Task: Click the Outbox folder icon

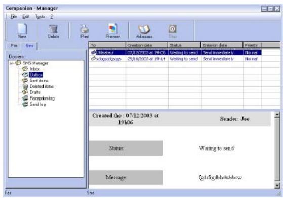Action: coord(25,75)
